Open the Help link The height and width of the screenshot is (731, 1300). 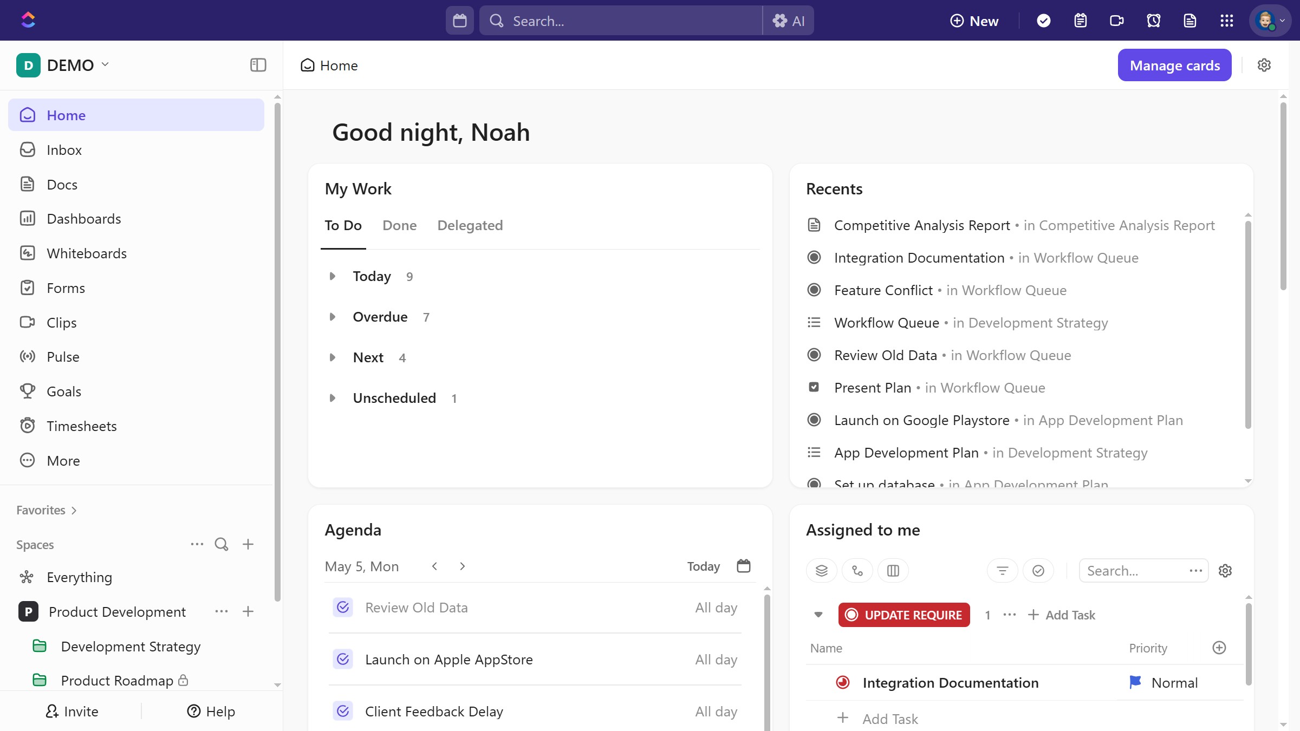click(211, 711)
